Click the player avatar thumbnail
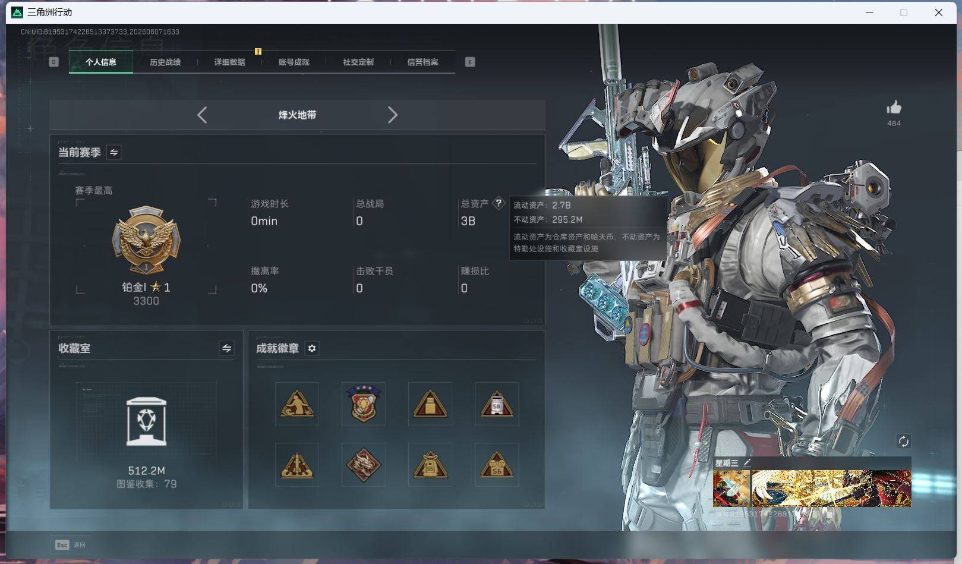This screenshot has width=962, height=564. [x=731, y=489]
